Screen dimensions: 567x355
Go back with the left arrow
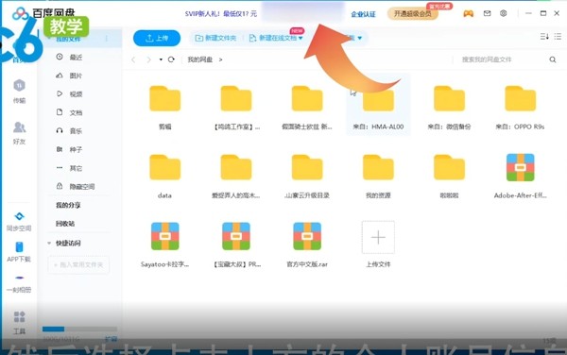[133, 59]
